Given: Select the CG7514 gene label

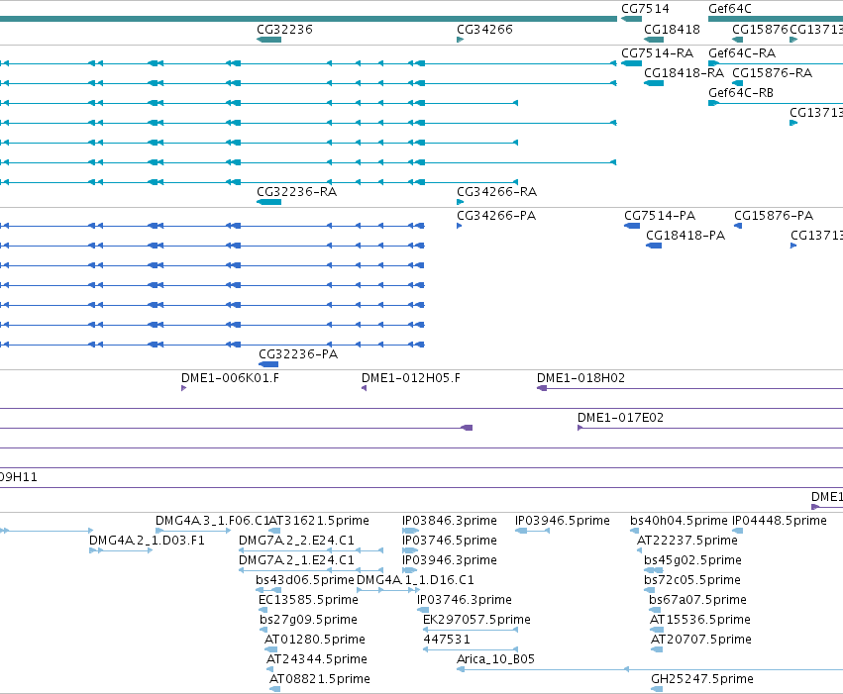Looking at the screenshot, I should [645, 9].
